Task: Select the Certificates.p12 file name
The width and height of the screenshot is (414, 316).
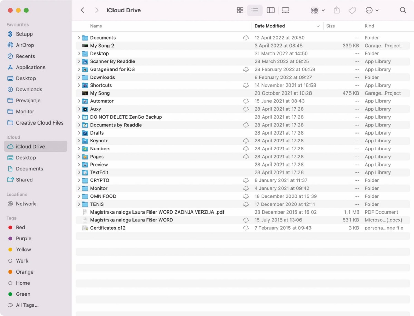Action: point(108,228)
